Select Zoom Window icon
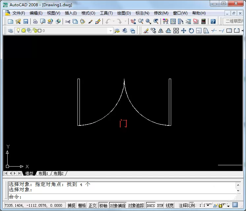This screenshot has height=211, width=246. tap(148, 21)
